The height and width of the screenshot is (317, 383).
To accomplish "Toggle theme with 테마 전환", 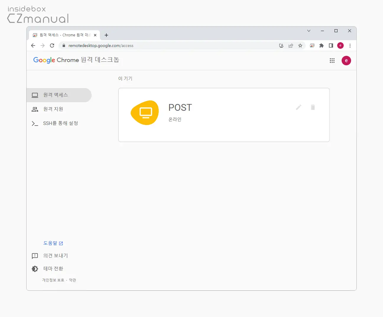I will 48,269.
